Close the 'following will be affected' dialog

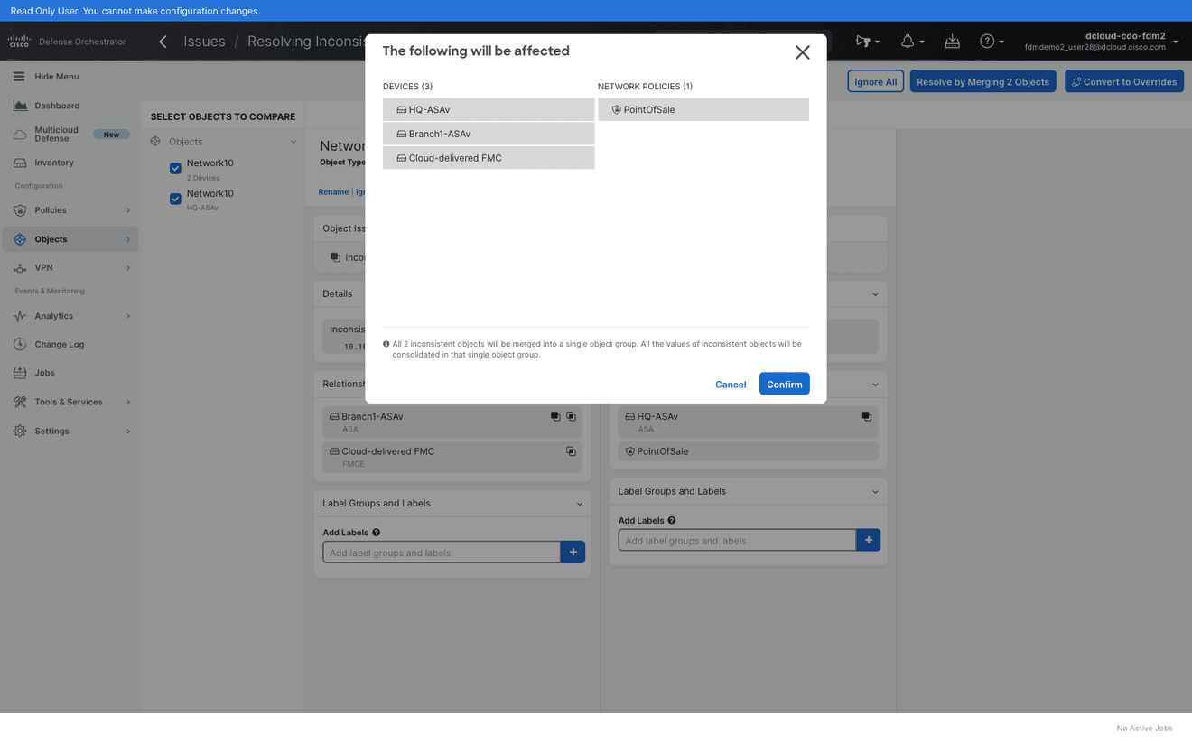click(802, 52)
